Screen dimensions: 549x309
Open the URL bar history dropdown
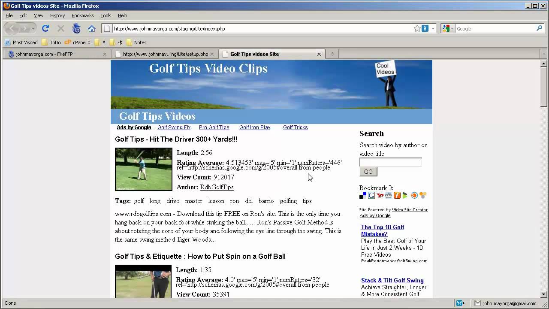point(433,29)
